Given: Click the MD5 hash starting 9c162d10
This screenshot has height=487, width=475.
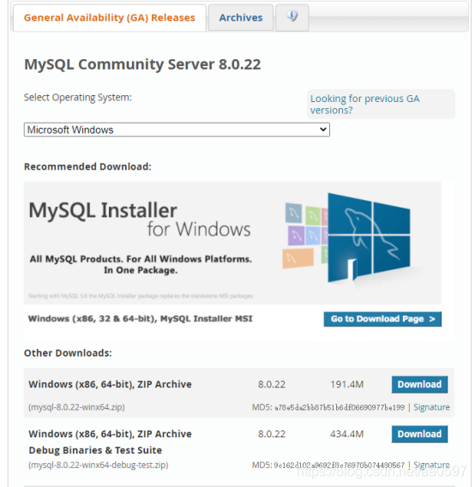Looking at the screenshot, I should (x=340, y=465).
